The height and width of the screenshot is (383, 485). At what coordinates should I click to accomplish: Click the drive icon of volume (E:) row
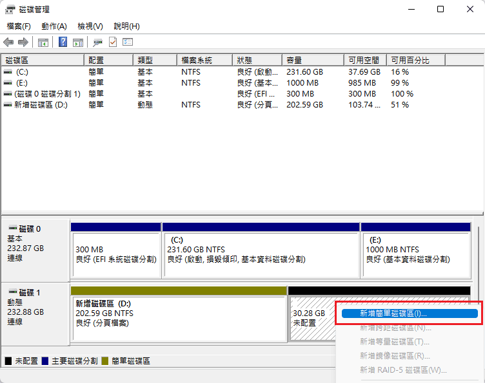(8, 82)
